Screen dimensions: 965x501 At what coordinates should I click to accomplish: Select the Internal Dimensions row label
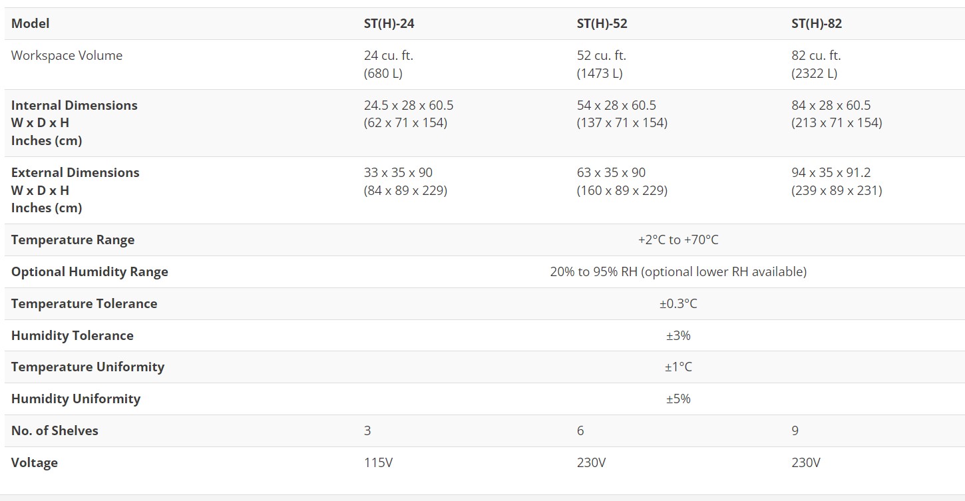[x=74, y=106]
